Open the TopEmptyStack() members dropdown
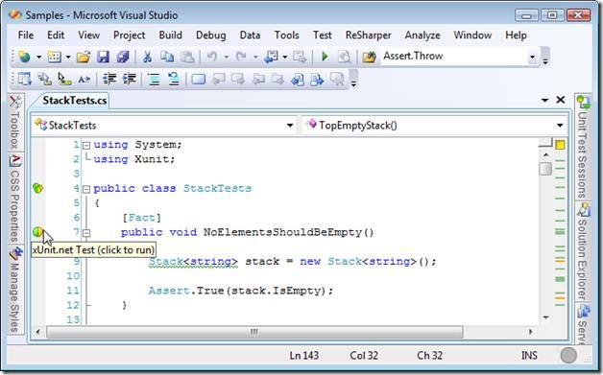 pos(560,126)
